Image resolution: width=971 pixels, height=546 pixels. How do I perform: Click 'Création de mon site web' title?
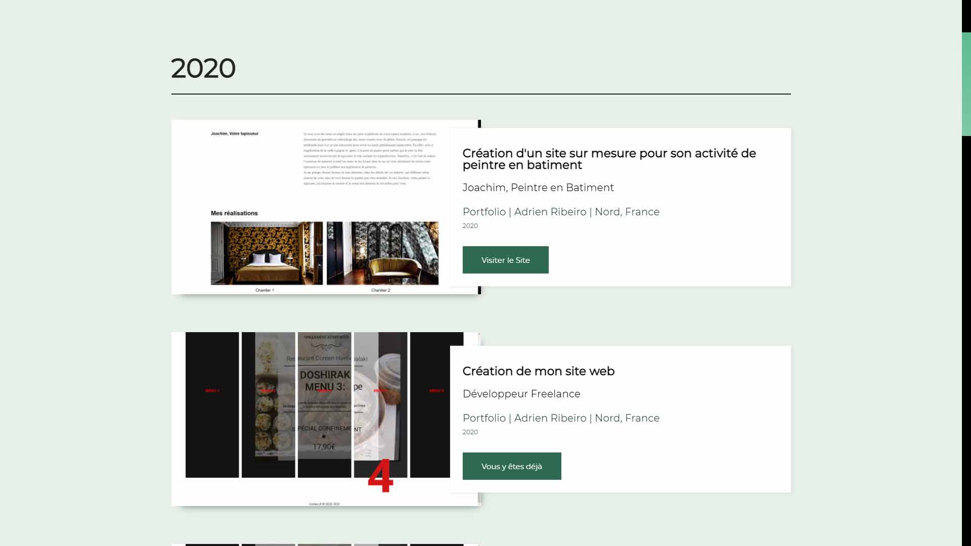tap(539, 371)
